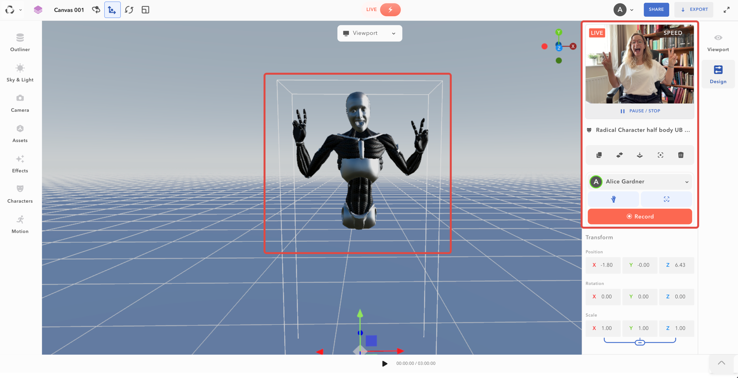Open the character face tracking options
Image resolution: width=738 pixels, height=378 pixels.
660,155
